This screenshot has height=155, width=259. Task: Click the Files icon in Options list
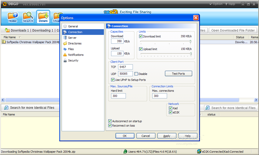coord(65,49)
